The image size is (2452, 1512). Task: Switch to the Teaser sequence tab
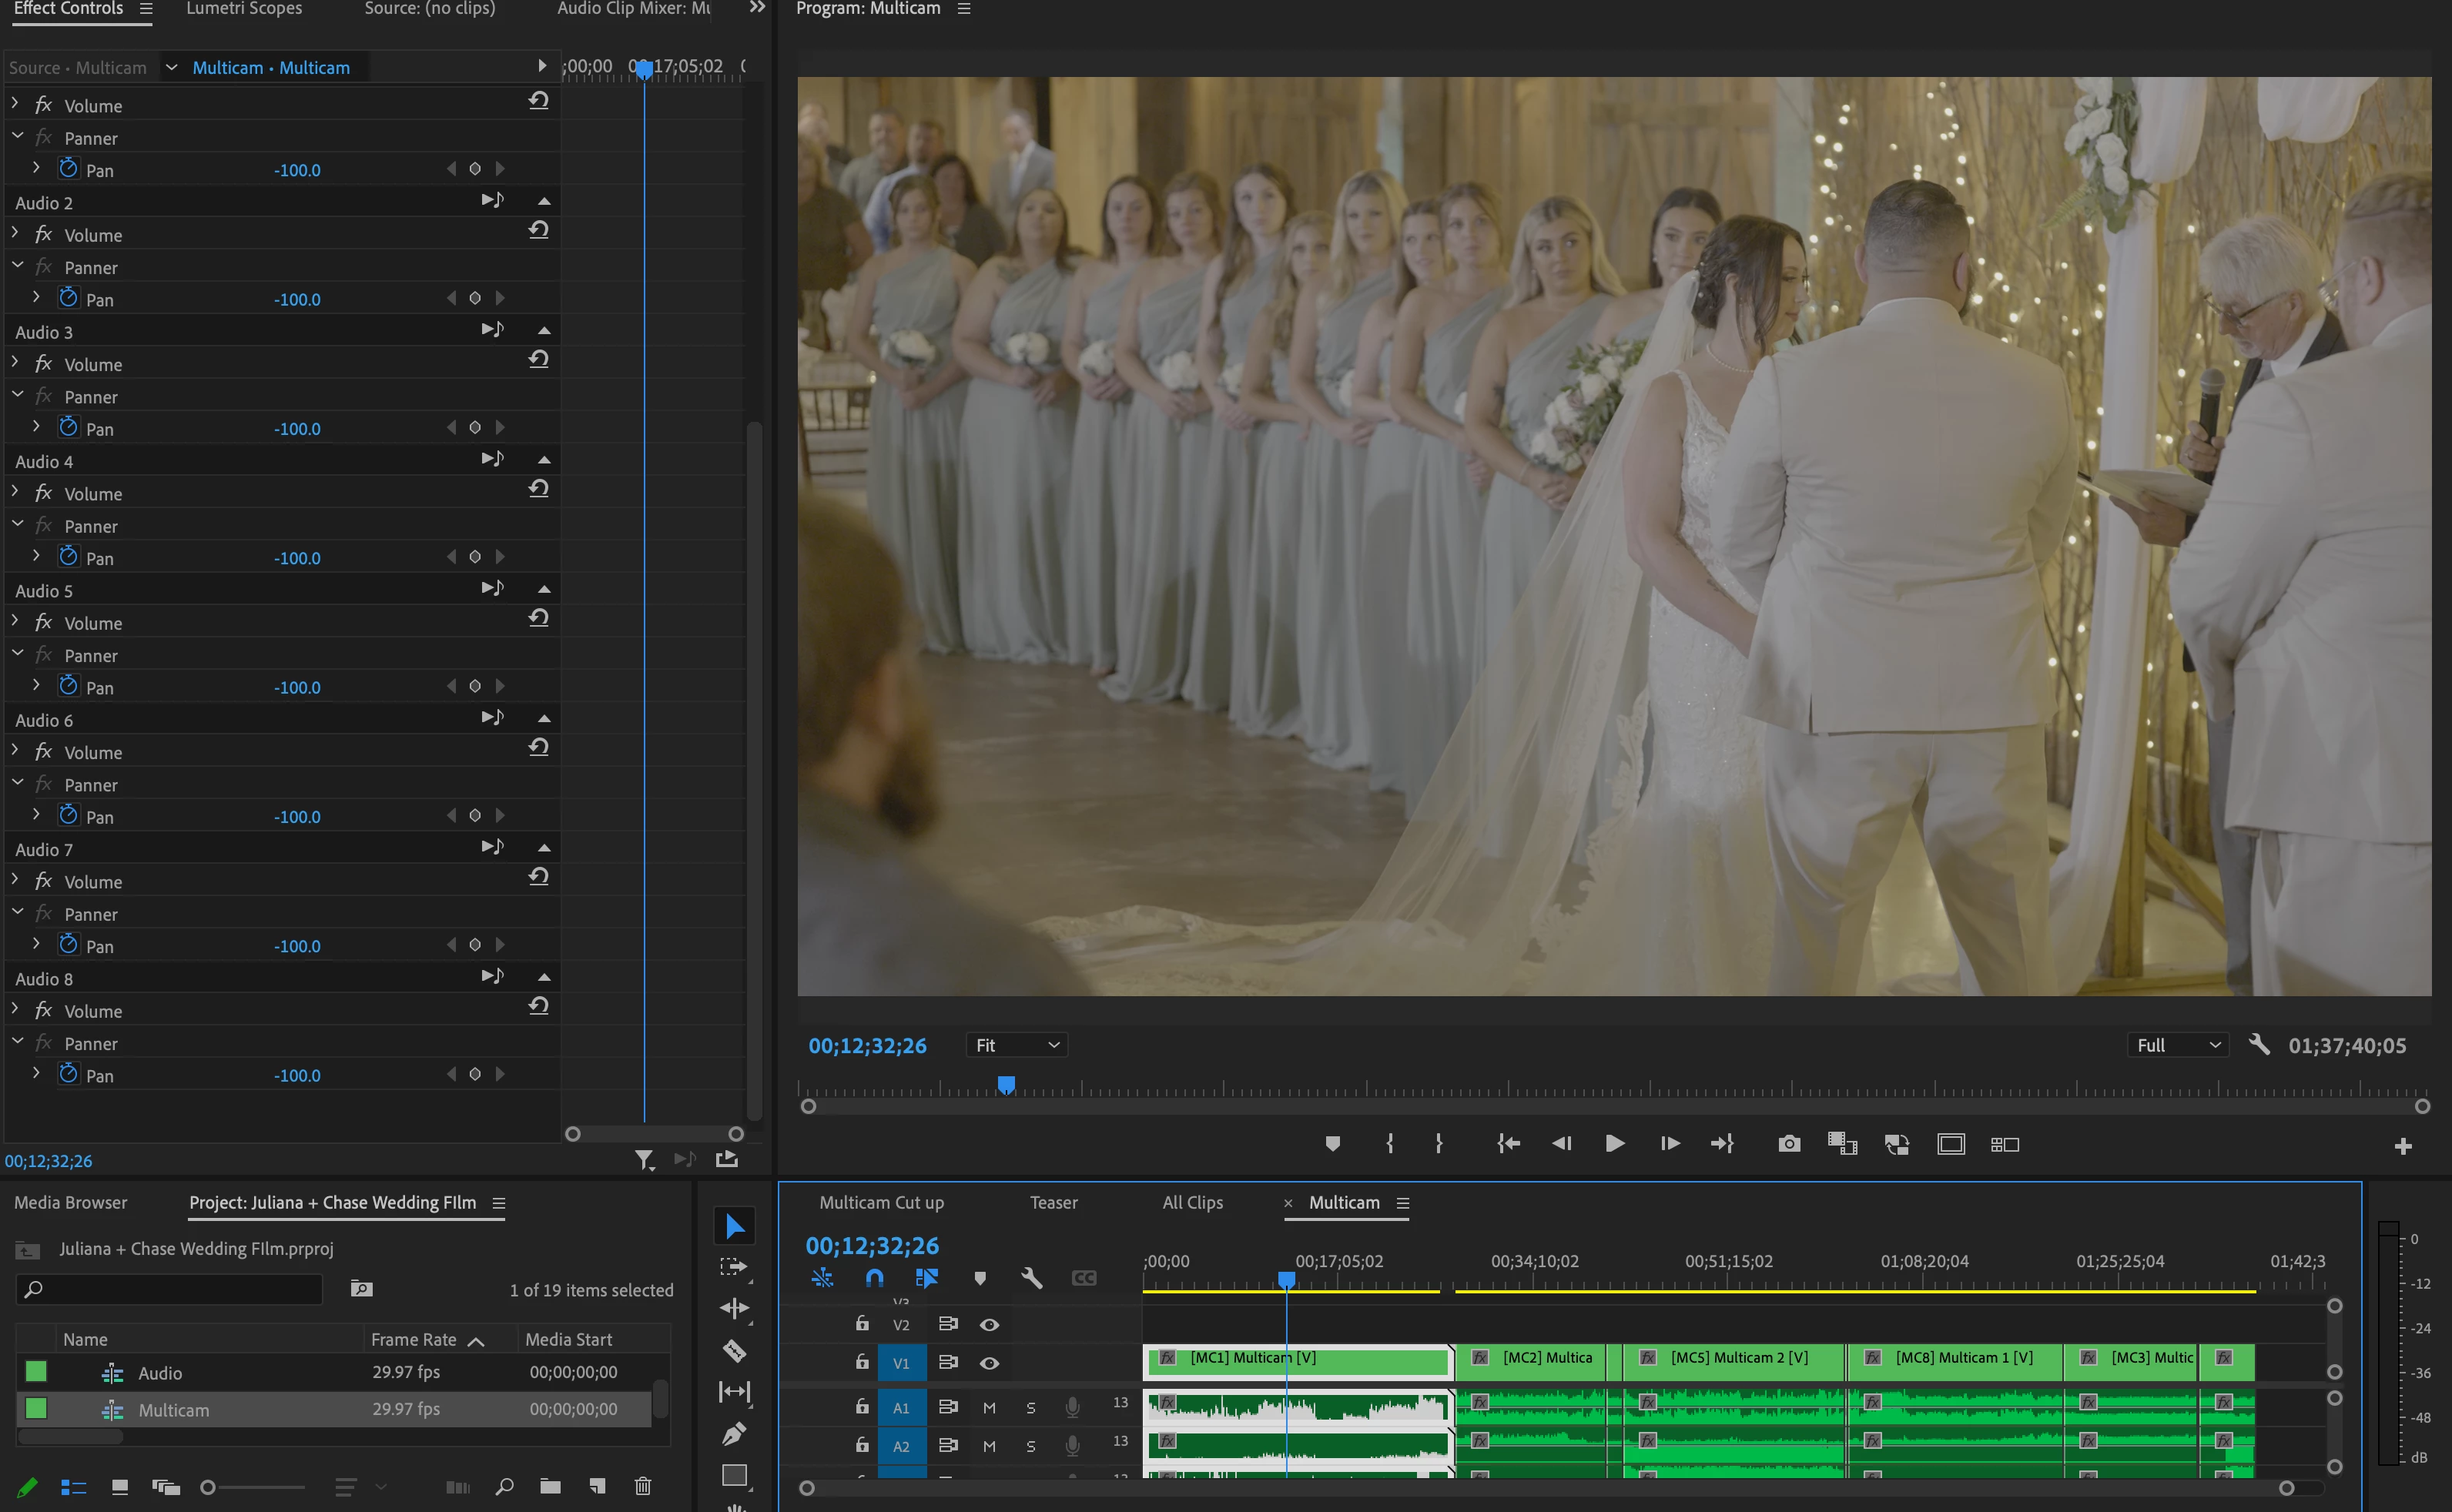[x=1053, y=1202]
